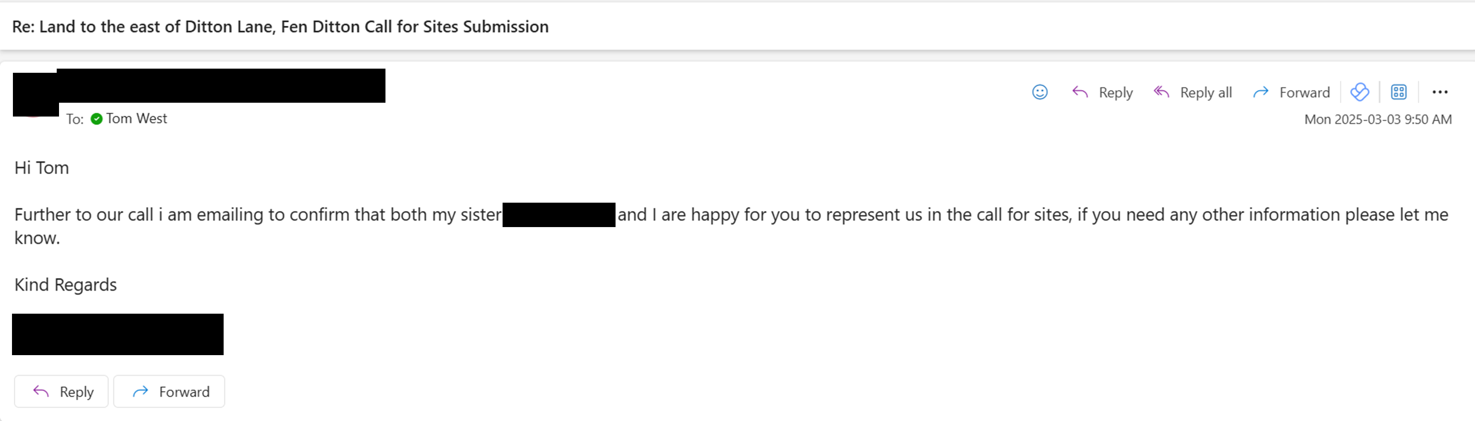The image size is (1475, 421).
Task: Click the Reply all double-arrow icon
Action: [x=1161, y=92]
